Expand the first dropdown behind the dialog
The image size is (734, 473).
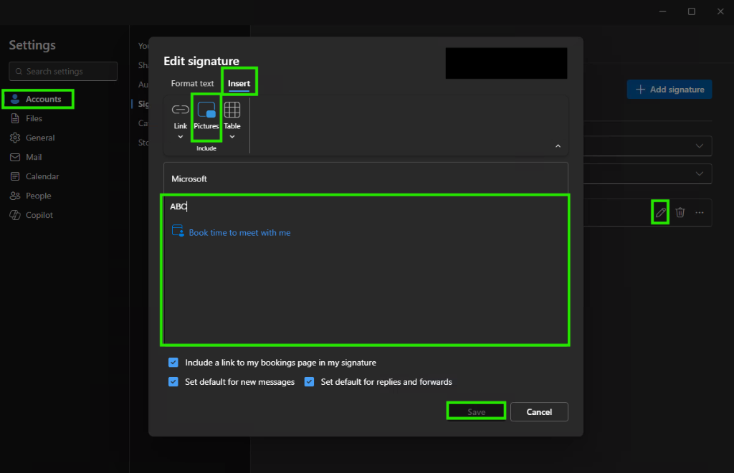700,146
